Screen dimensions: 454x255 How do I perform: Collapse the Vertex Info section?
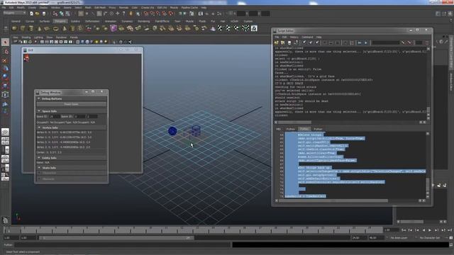point(39,127)
